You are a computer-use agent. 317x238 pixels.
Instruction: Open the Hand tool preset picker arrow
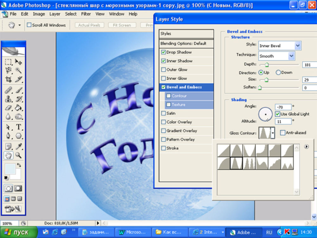click(x=20, y=25)
